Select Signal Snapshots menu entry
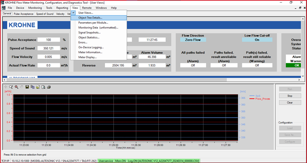 pyautogui.click(x=99, y=33)
